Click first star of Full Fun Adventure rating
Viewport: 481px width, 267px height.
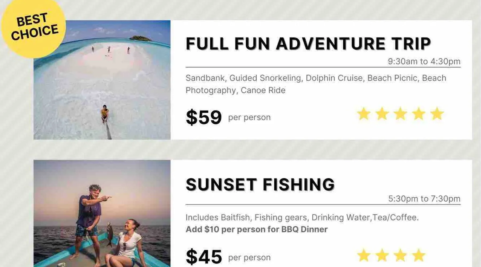click(x=364, y=114)
